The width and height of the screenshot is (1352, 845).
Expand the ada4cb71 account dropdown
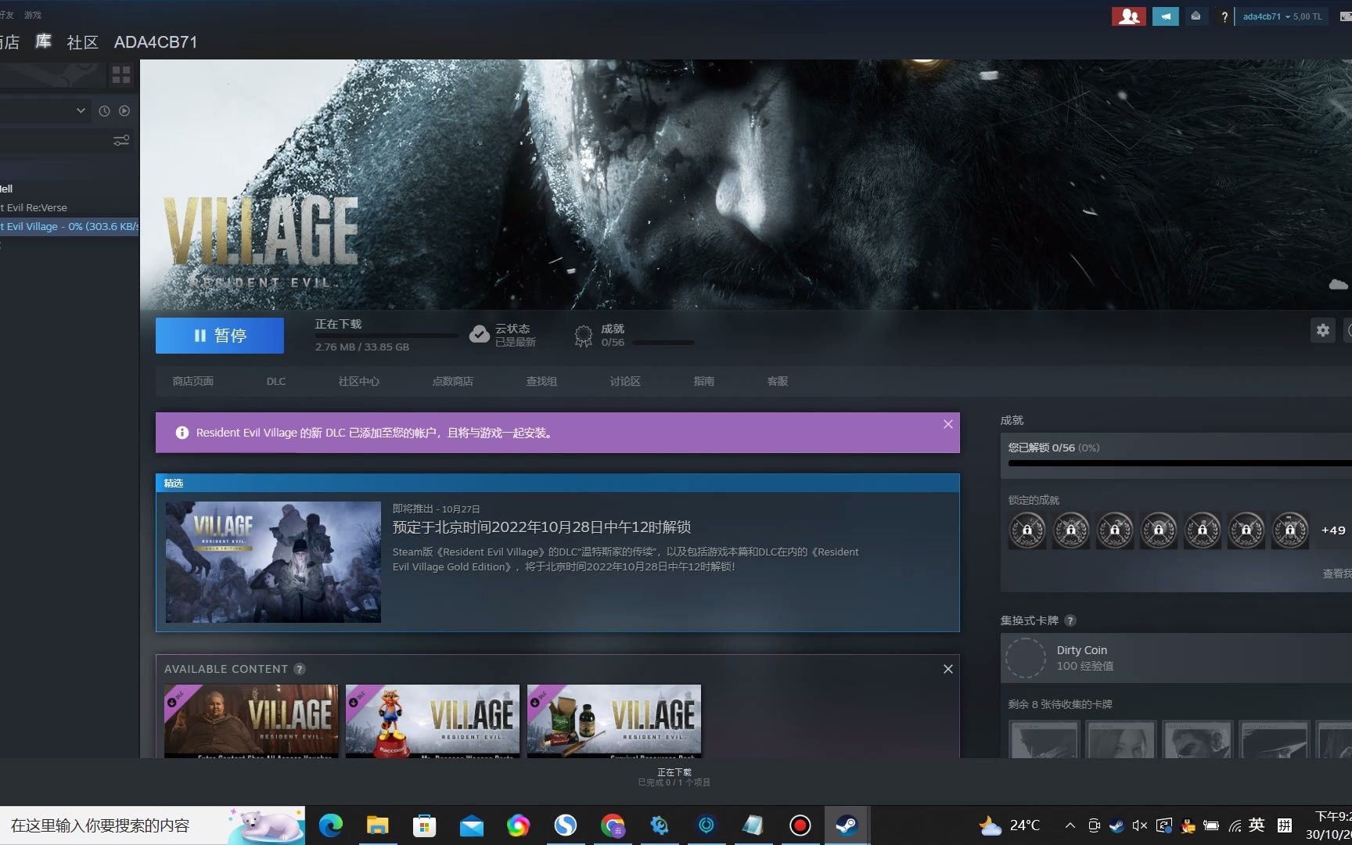(x=1282, y=16)
